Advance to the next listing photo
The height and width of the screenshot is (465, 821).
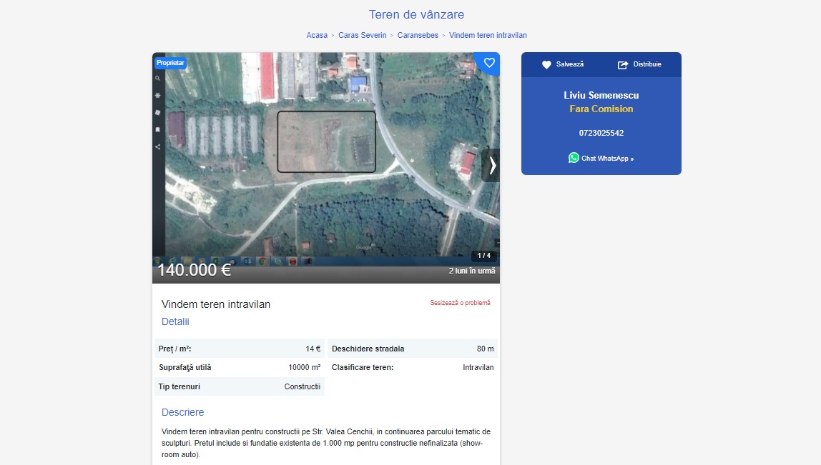click(491, 166)
